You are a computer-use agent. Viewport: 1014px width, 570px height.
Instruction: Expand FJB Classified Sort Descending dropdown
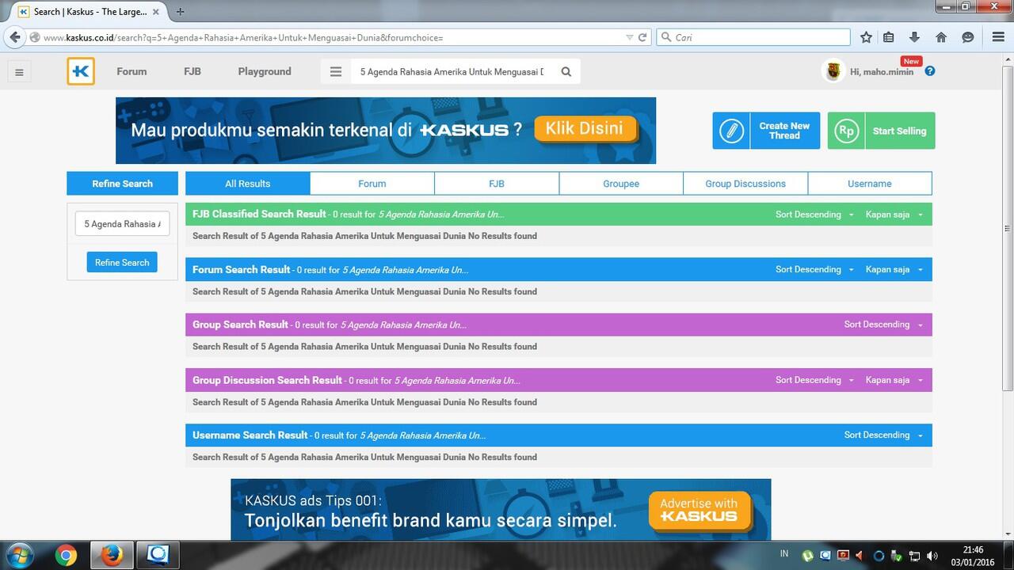point(814,215)
